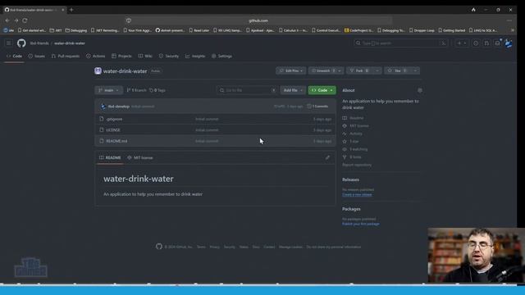View the 1 Branch link
The image size is (525, 295).
pyautogui.click(x=137, y=90)
